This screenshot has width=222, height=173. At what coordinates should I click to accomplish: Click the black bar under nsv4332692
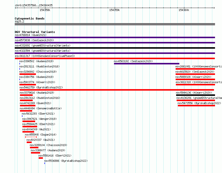click(115, 48)
